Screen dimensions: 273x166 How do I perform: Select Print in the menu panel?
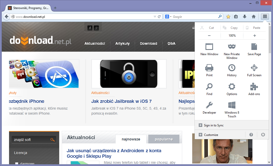pyautogui.click(x=209, y=70)
